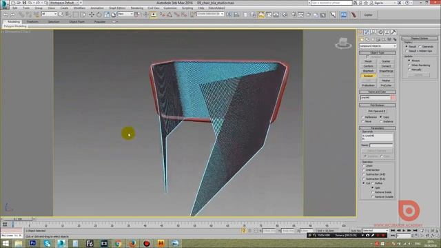Open the Utilities hammer panel icon

pos(393,32)
